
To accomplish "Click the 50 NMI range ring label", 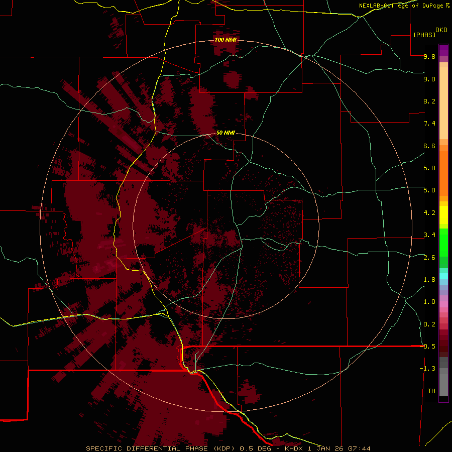I will (225, 133).
